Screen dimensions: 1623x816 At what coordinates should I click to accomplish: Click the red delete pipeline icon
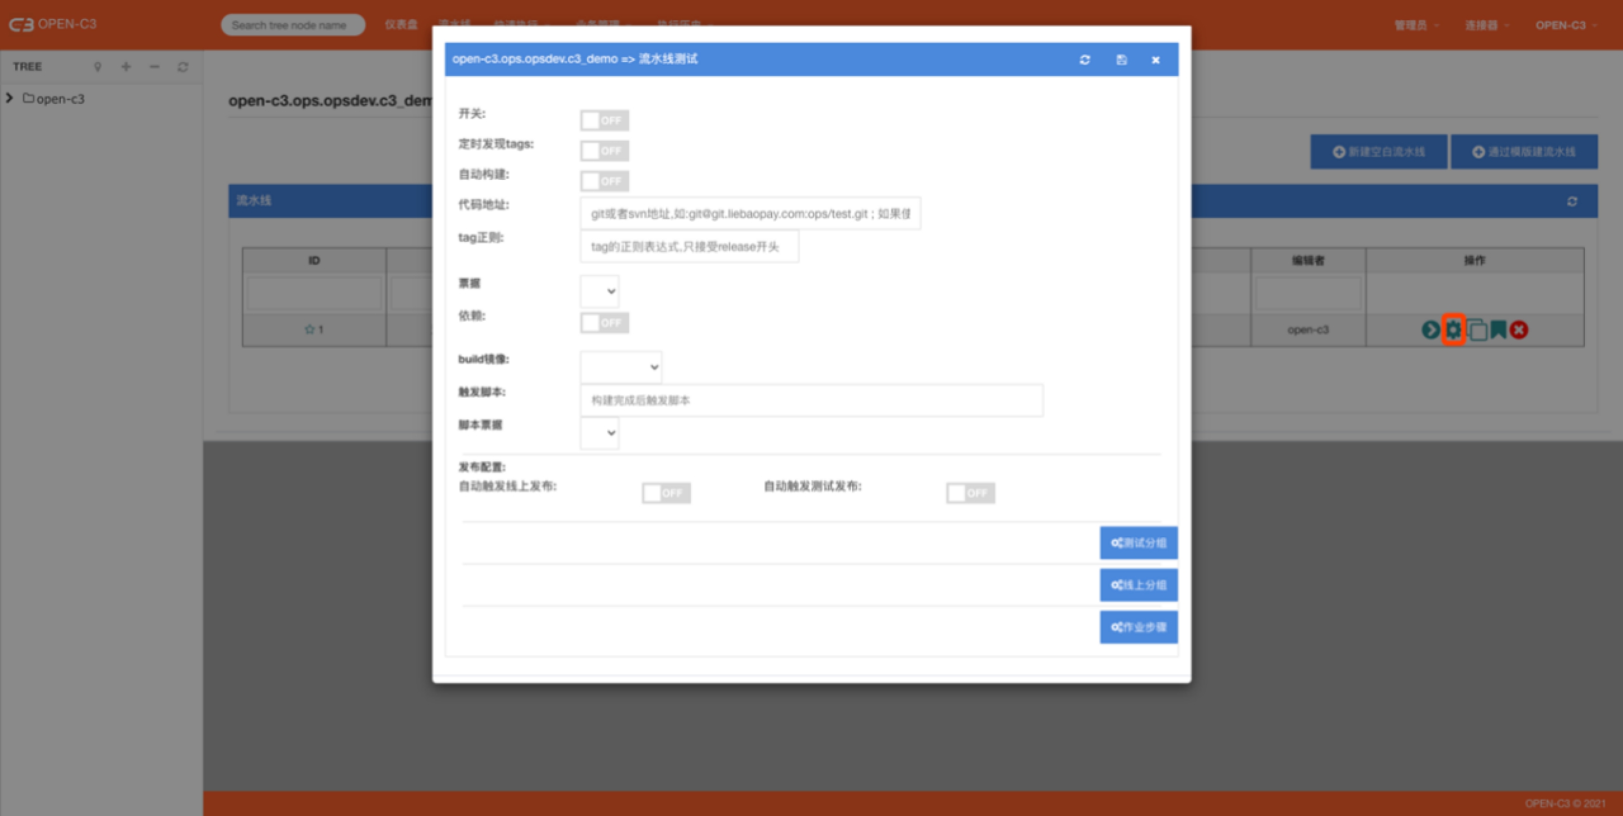pyautogui.click(x=1519, y=329)
